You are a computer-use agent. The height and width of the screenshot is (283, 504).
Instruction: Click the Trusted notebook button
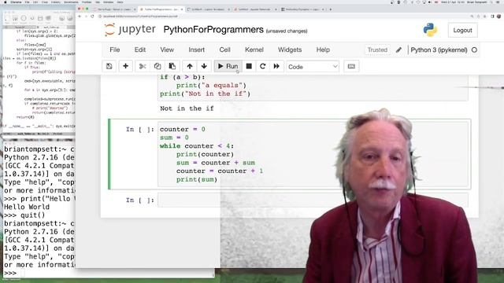pos(377,50)
